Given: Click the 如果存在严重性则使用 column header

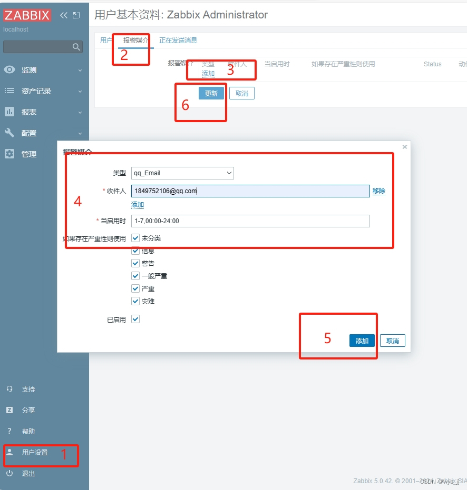Looking at the screenshot, I should coord(343,64).
